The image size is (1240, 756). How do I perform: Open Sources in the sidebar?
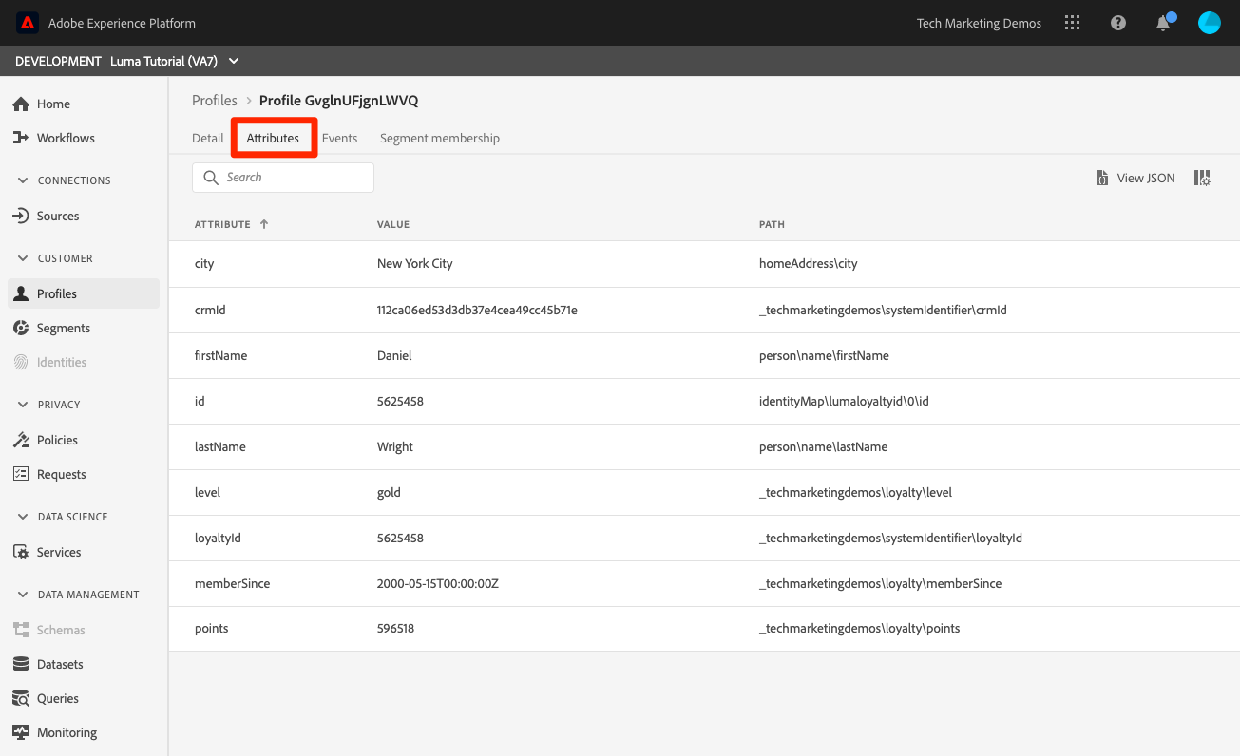(x=84, y=216)
